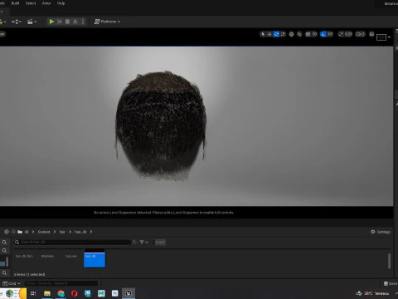
Task: Click the folder icon in breadcrumb
Action: point(20,232)
